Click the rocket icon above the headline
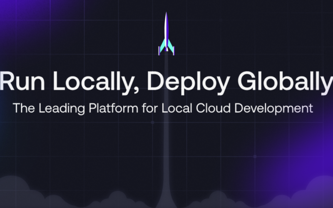The height and width of the screenshot is (208, 333). tap(166, 34)
